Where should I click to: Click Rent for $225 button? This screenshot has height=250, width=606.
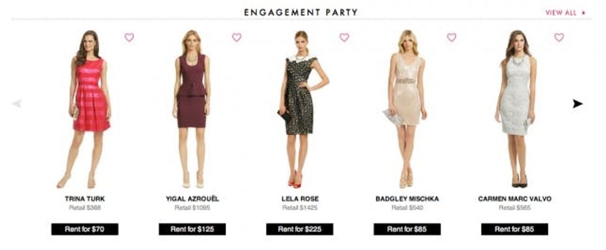299,229
